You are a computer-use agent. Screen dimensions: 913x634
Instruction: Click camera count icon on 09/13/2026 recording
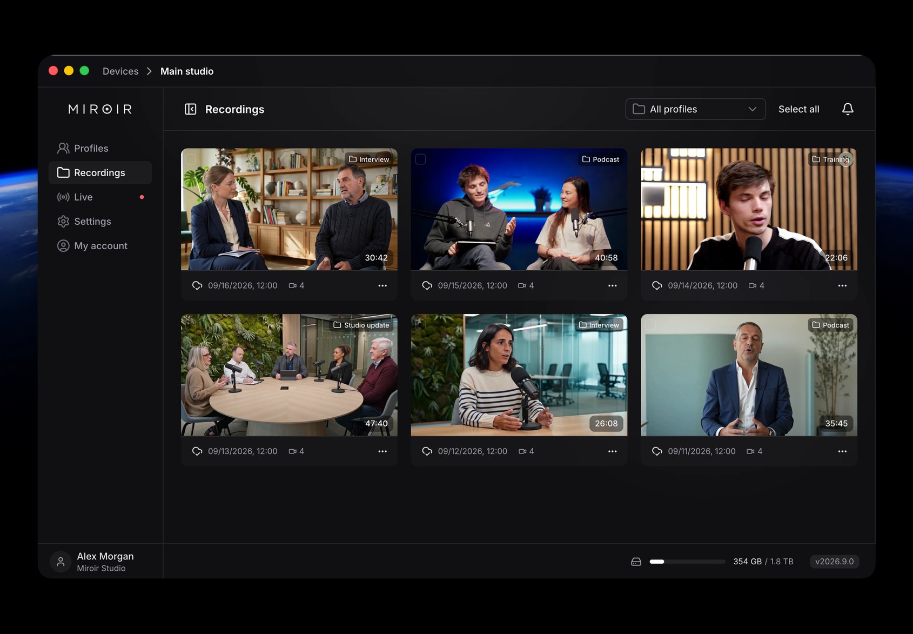coord(292,451)
